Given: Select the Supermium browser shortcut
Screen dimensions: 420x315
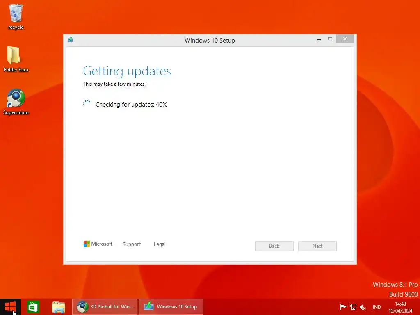Looking at the screenshot, I should (x=16, y=102).
